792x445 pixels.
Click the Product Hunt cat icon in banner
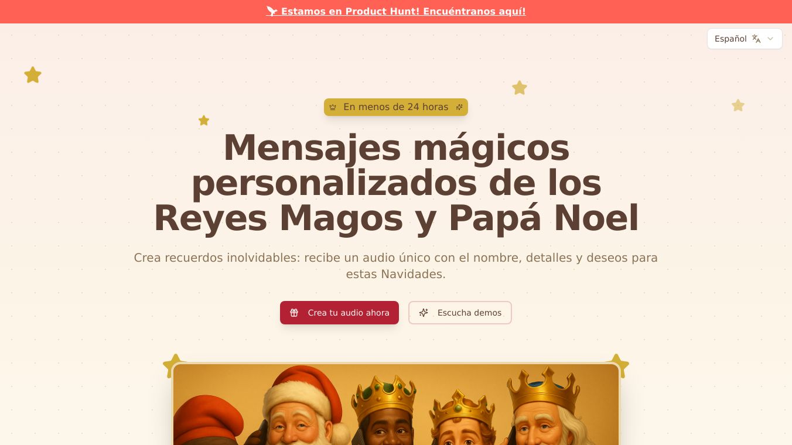(x=272, y=11)
